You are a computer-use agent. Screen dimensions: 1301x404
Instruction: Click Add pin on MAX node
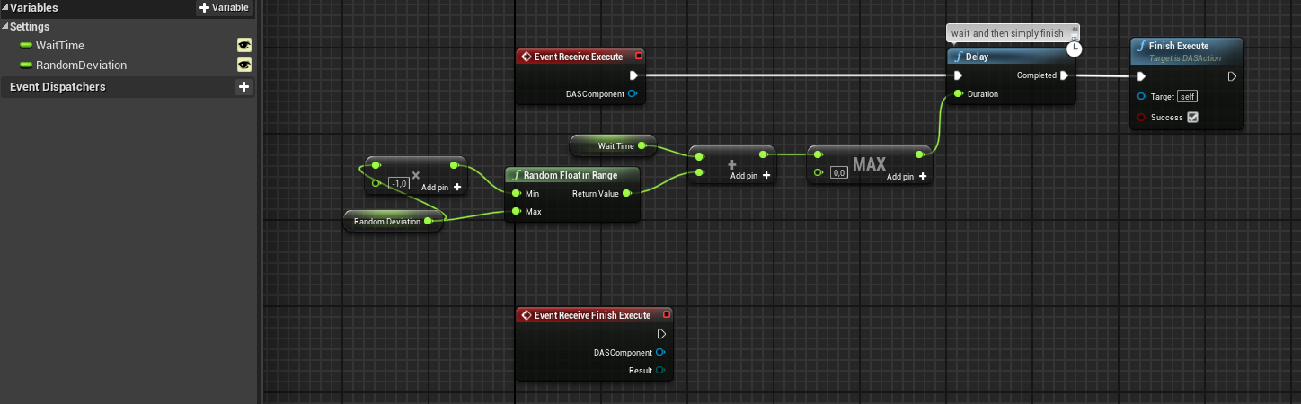click(x=907, y=177)
